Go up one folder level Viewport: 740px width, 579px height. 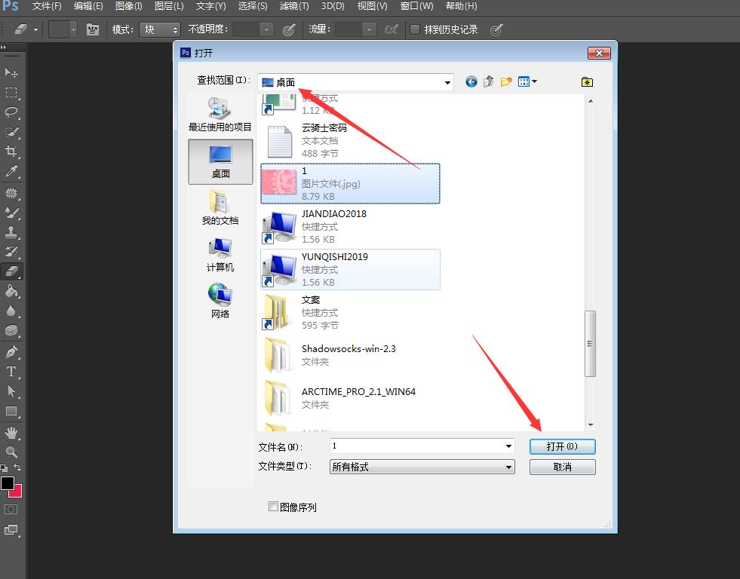pos(489,82)
